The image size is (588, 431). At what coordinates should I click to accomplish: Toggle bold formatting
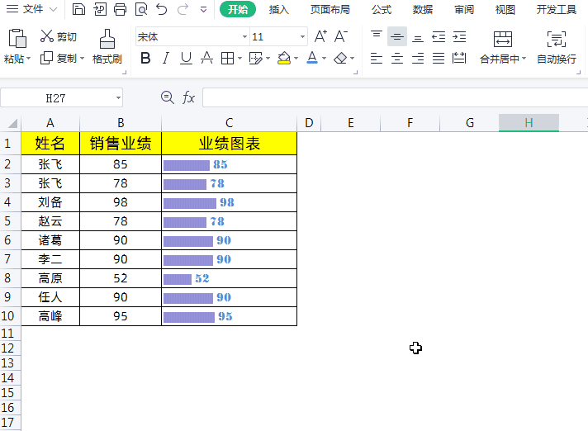[x=145, y=58]
